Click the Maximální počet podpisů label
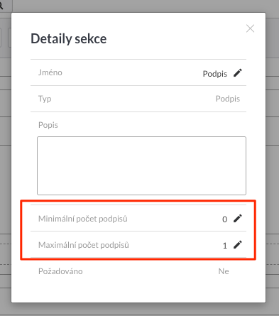Image resolution: width=279 pixels, height=316 pixels. [84, 245]
